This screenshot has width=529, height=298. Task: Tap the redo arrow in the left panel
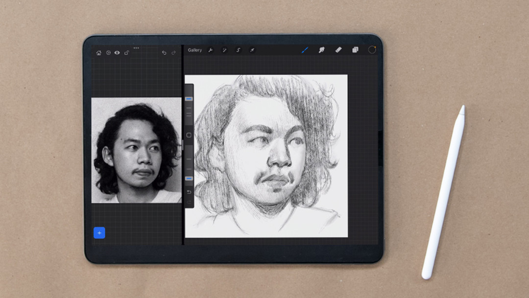[x=174, y=52]
